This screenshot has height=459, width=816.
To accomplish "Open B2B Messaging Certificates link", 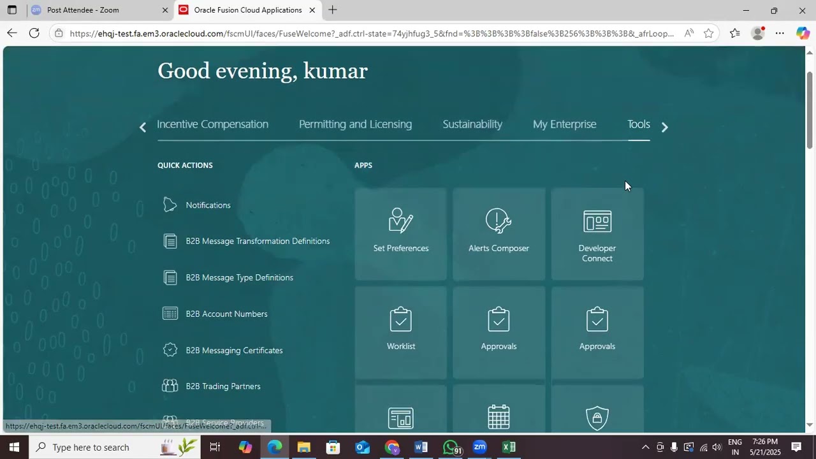I will [234, 350].
